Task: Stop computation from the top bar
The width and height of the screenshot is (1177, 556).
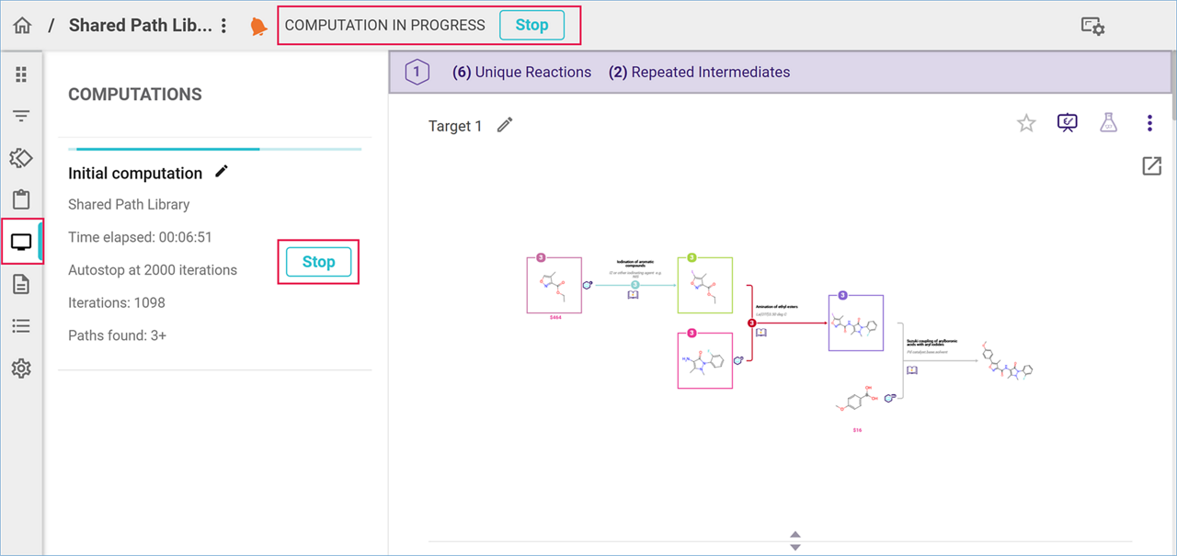Action: [x=531, y=26]
